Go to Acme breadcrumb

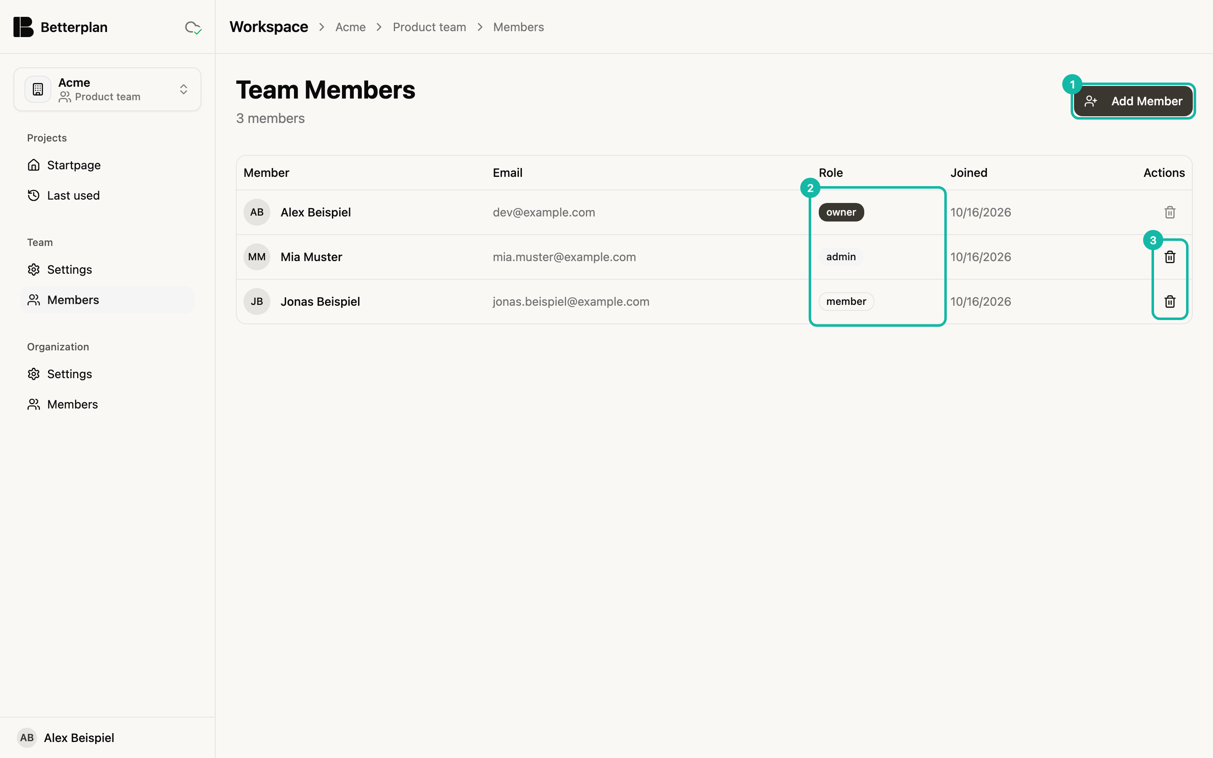(350, 27)
